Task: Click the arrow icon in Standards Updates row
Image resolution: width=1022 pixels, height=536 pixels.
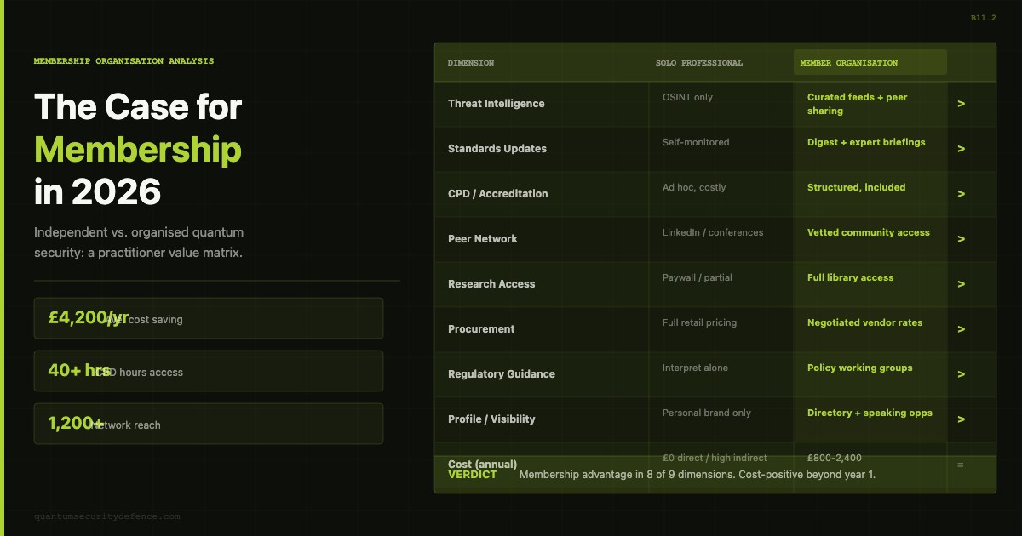Action: tap(961, 149)
